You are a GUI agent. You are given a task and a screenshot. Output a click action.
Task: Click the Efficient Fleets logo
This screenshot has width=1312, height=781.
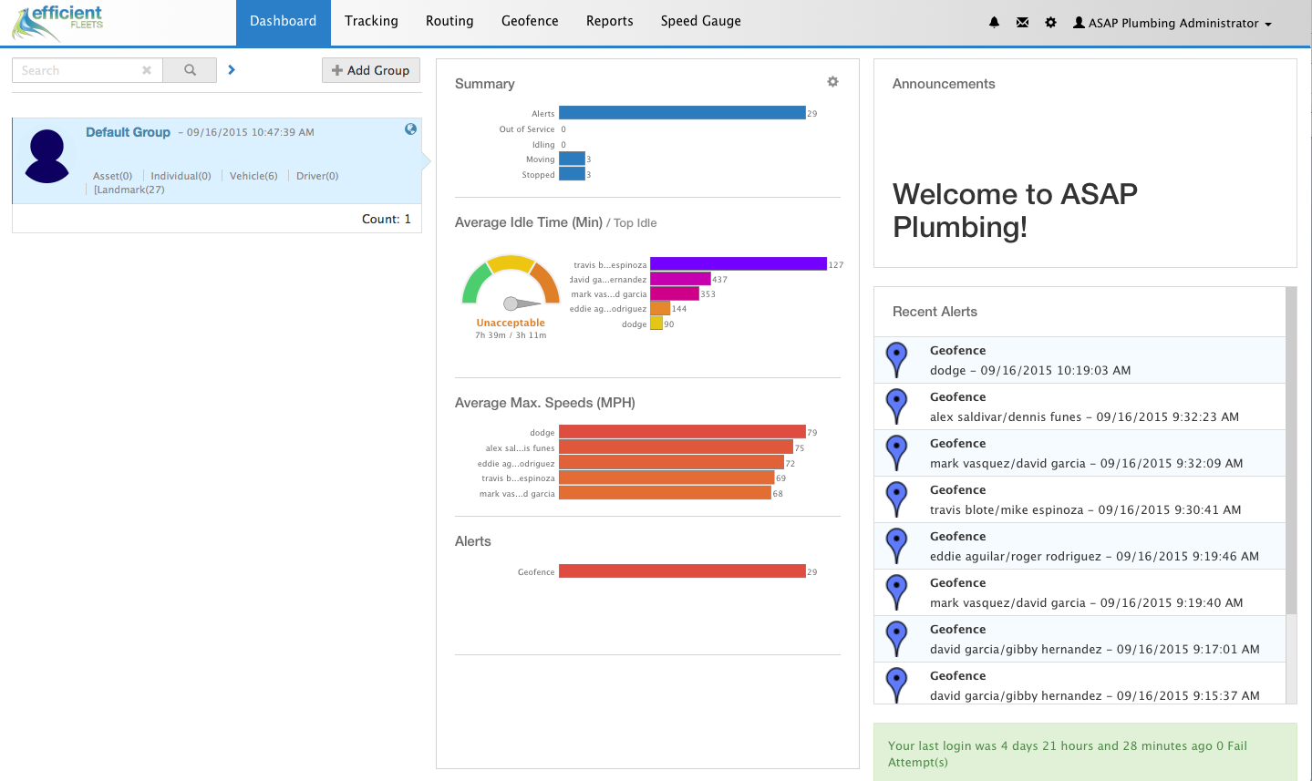pyautogui.click(x=57, y=23)
